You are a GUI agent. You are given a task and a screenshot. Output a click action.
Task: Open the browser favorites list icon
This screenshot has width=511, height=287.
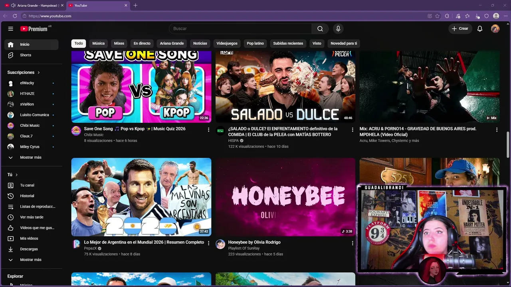(x=467, y=16)
